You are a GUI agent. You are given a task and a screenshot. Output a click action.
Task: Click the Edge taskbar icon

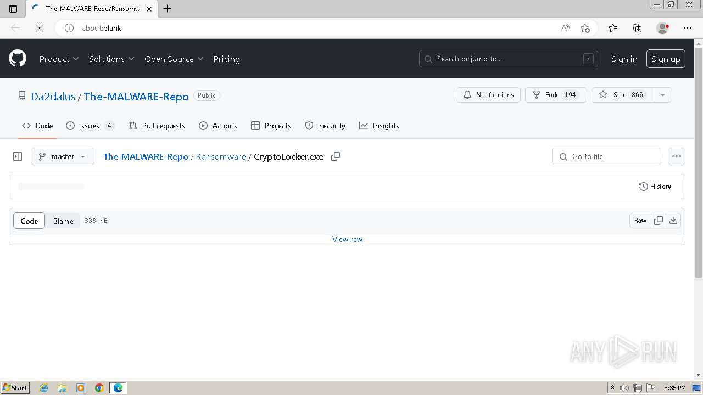(x=118, y=388)
